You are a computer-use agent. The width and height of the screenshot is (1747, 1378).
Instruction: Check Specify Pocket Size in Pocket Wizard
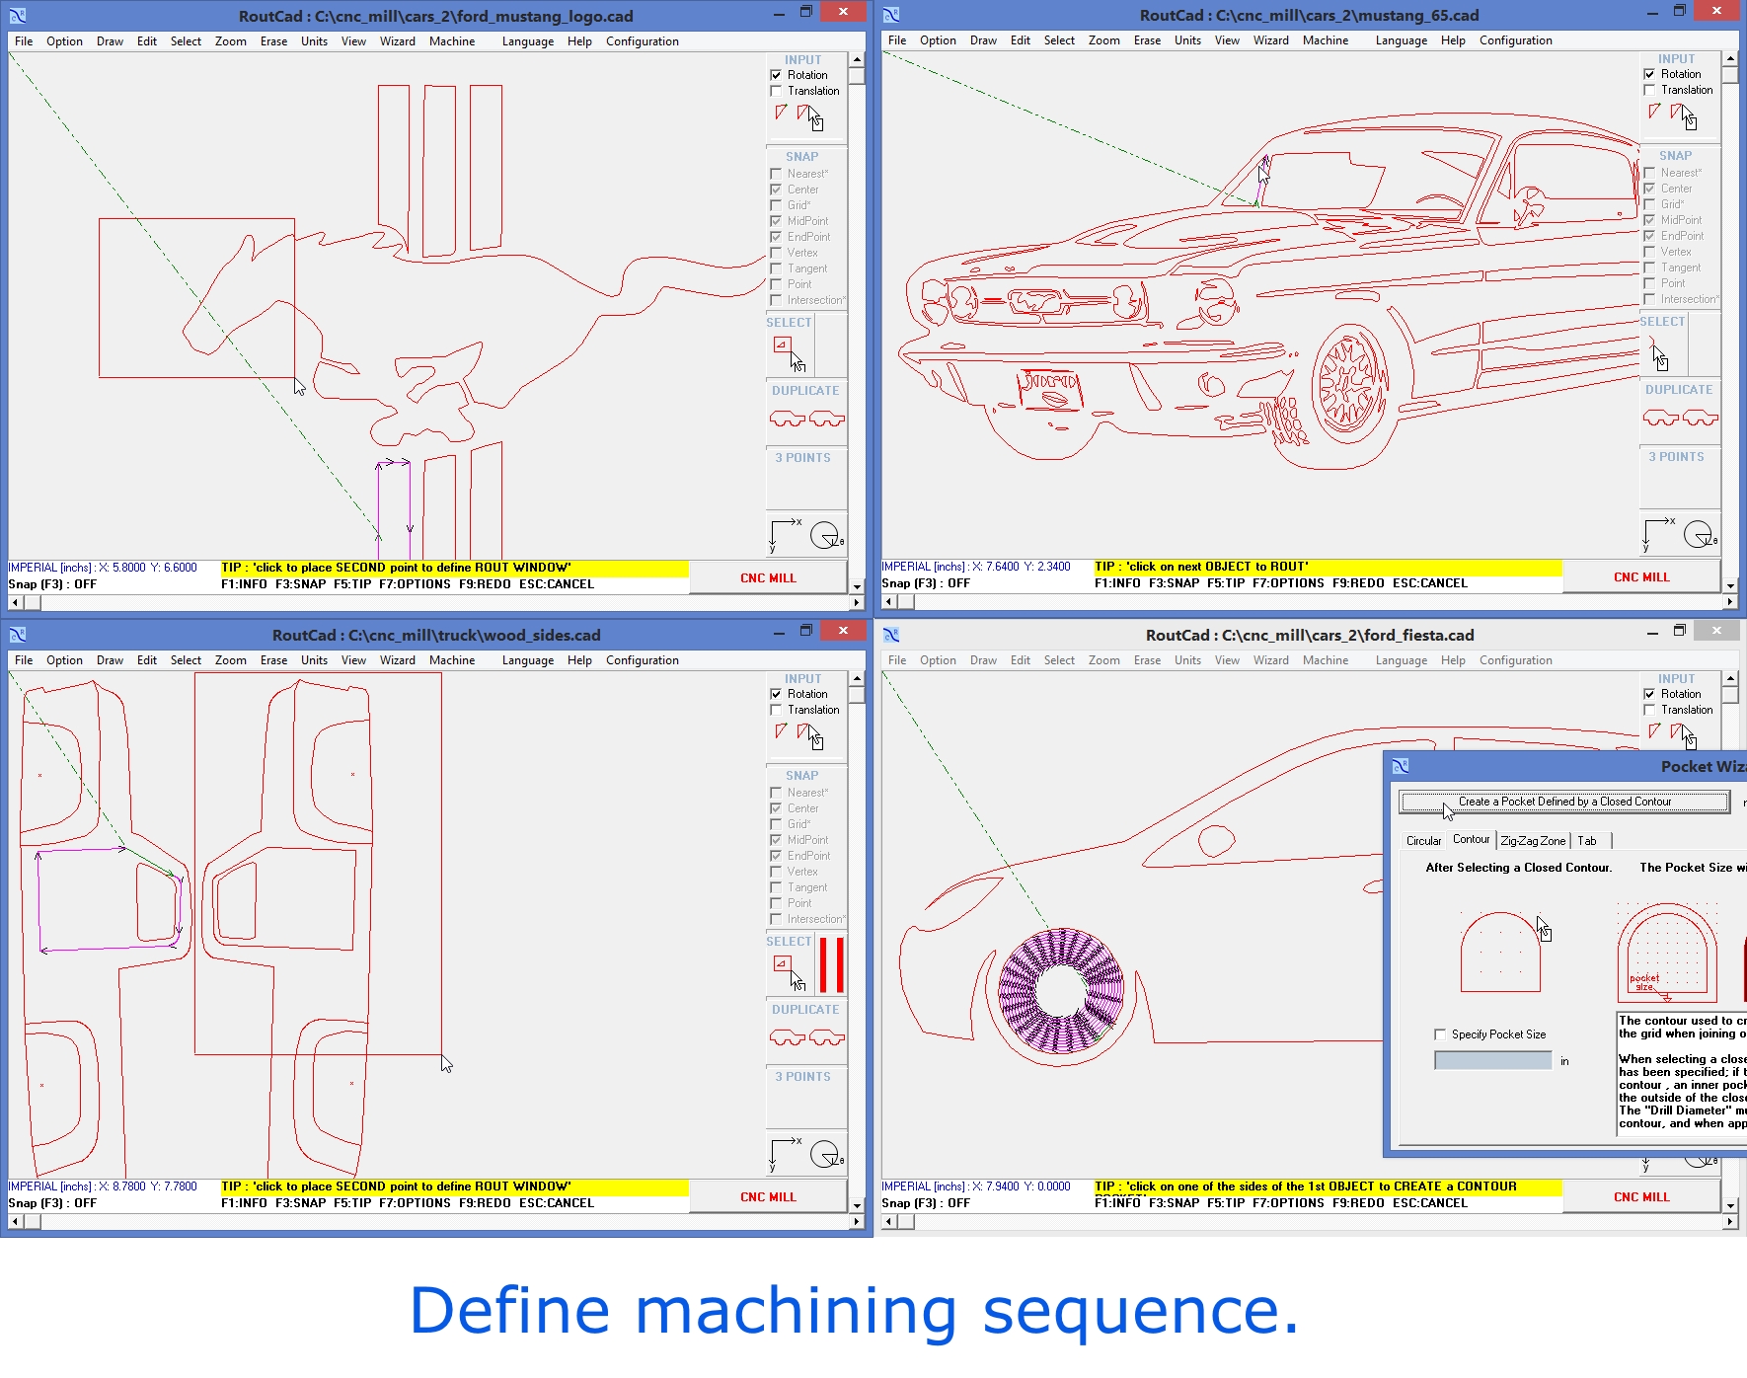point(1440,1034)
